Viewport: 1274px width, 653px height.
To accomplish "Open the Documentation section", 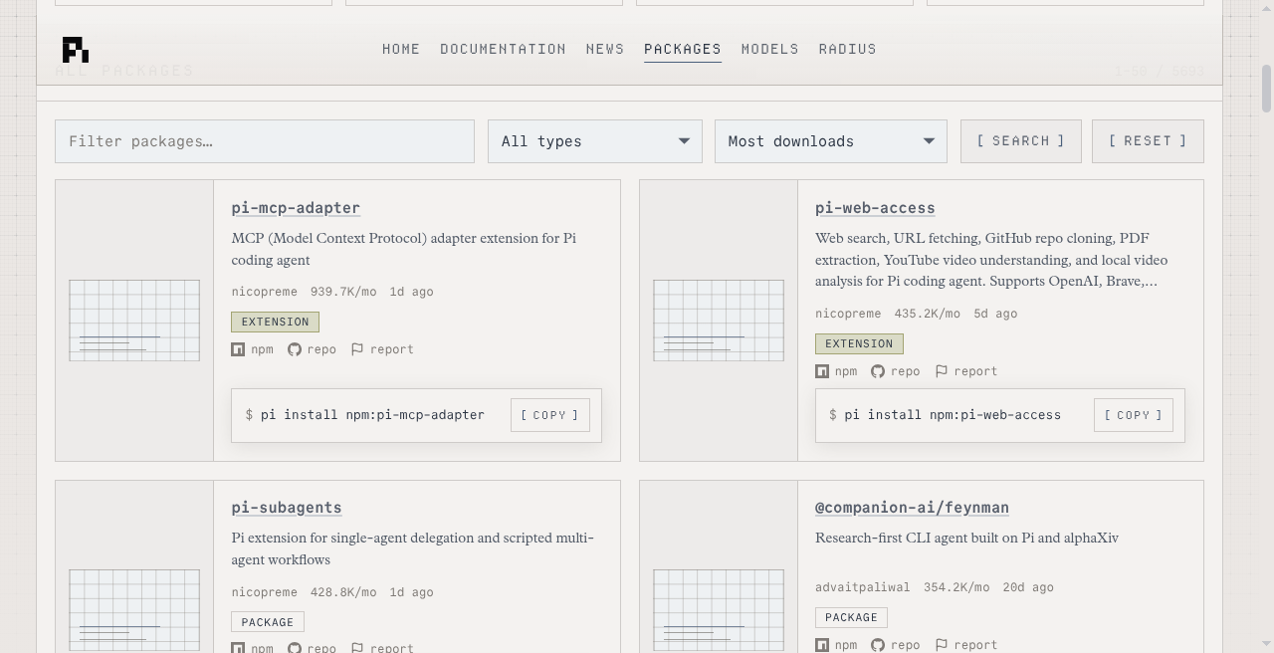I will (x=503, y=49).
